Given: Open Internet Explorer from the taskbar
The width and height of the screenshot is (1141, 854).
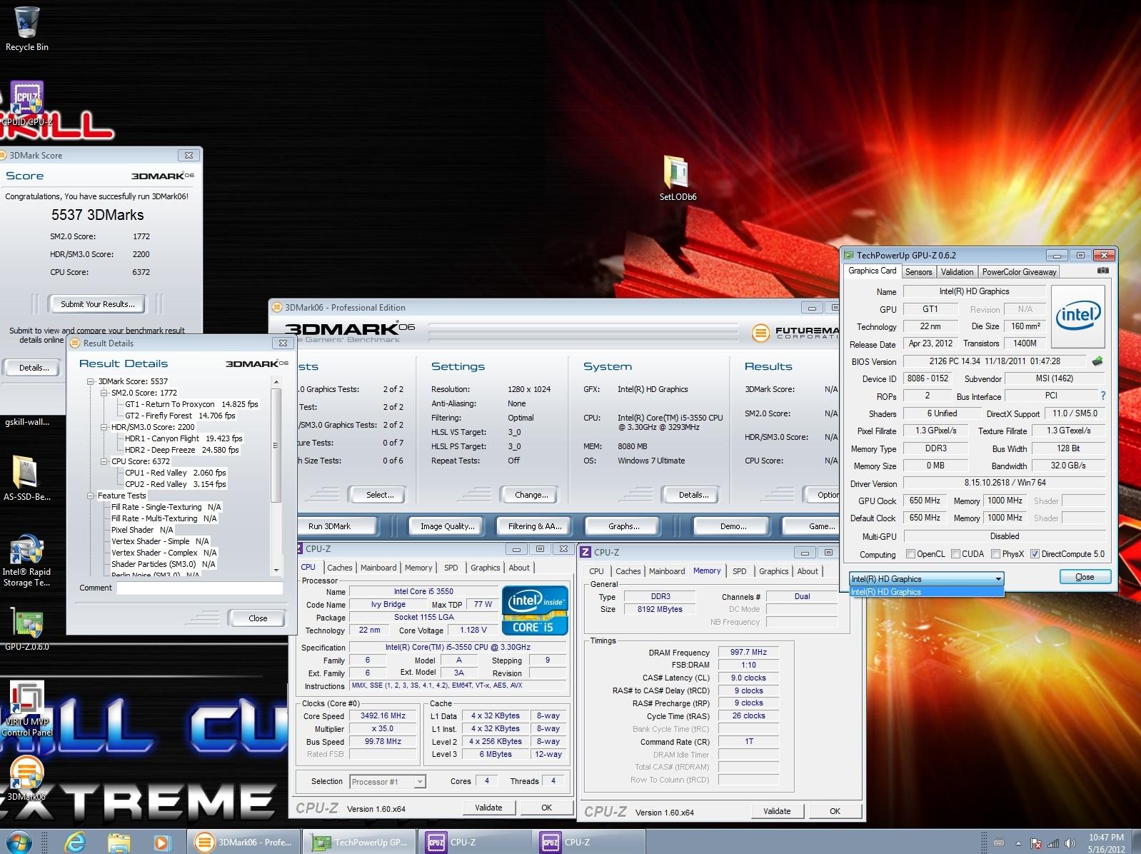Looking at the screenshot, I should (75, 843).
